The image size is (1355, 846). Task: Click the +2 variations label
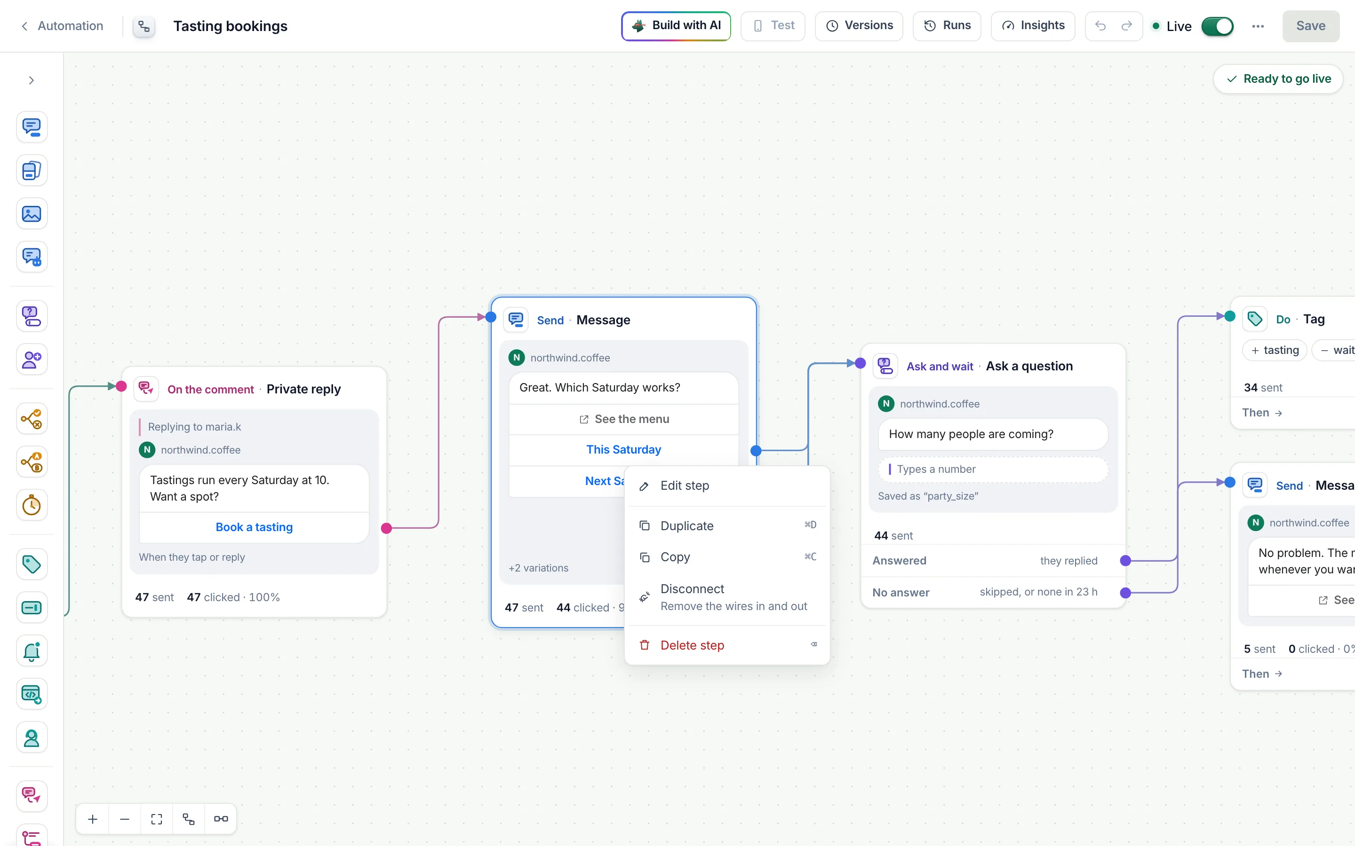[x=538, y=568]
